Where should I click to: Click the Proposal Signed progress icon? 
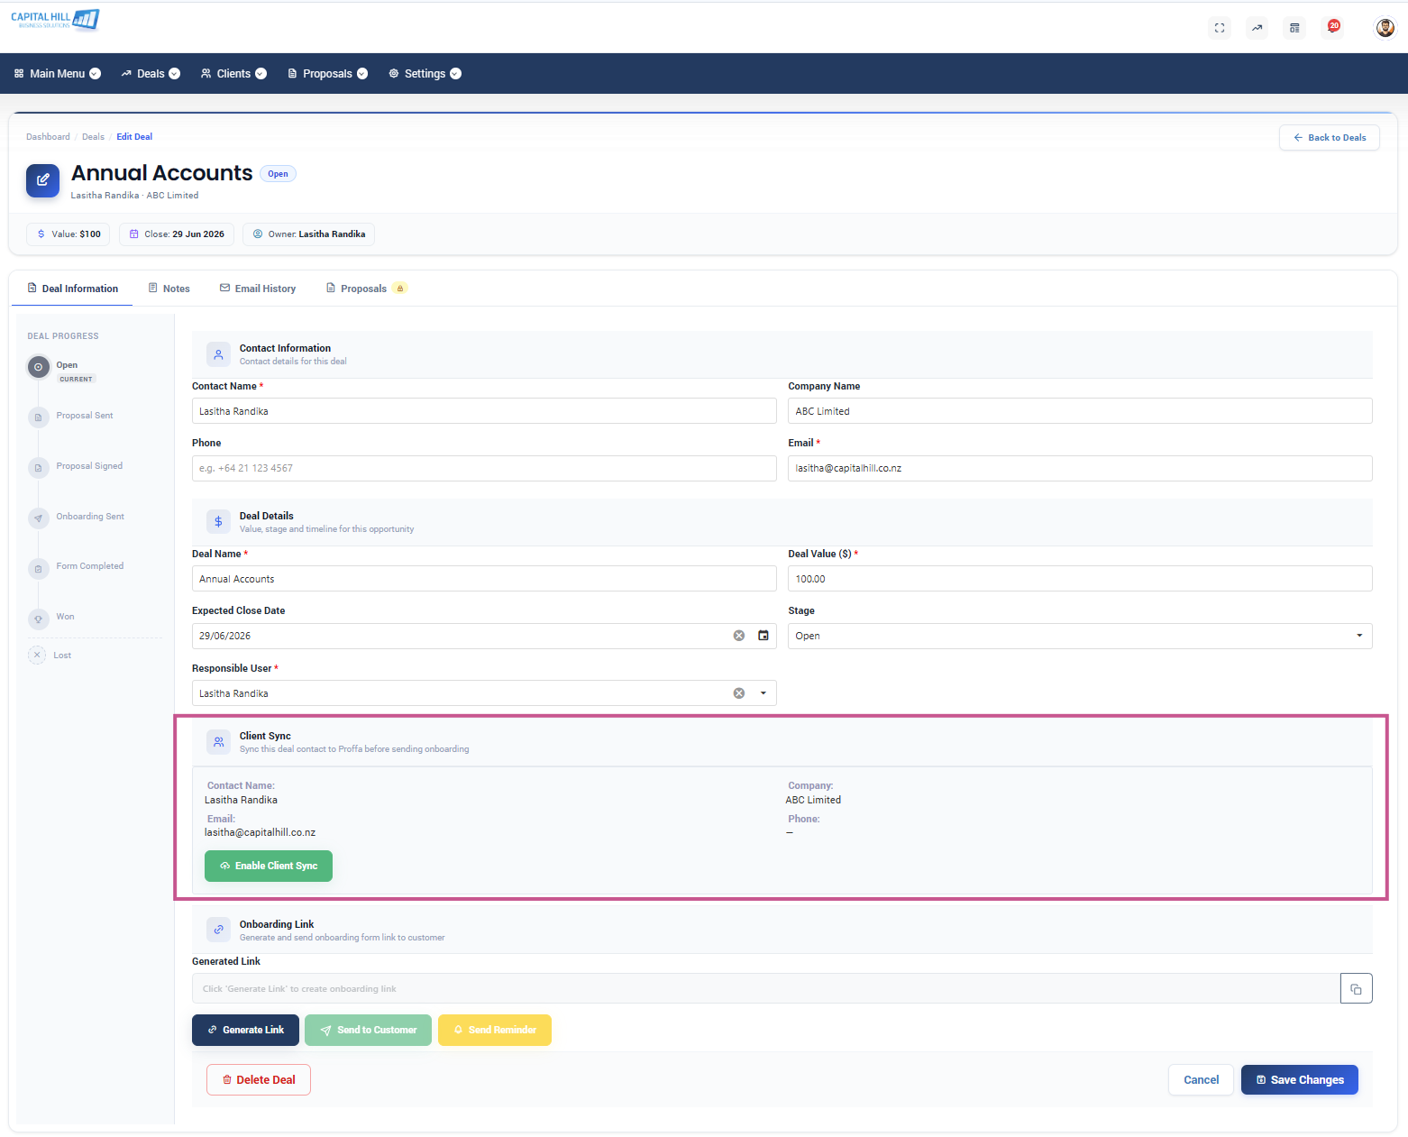[38, 468]
